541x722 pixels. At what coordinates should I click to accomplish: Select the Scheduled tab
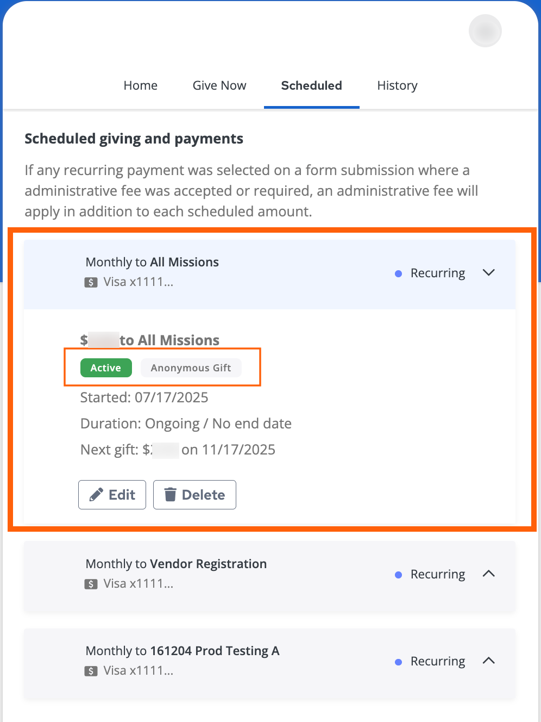click(311, 85)
